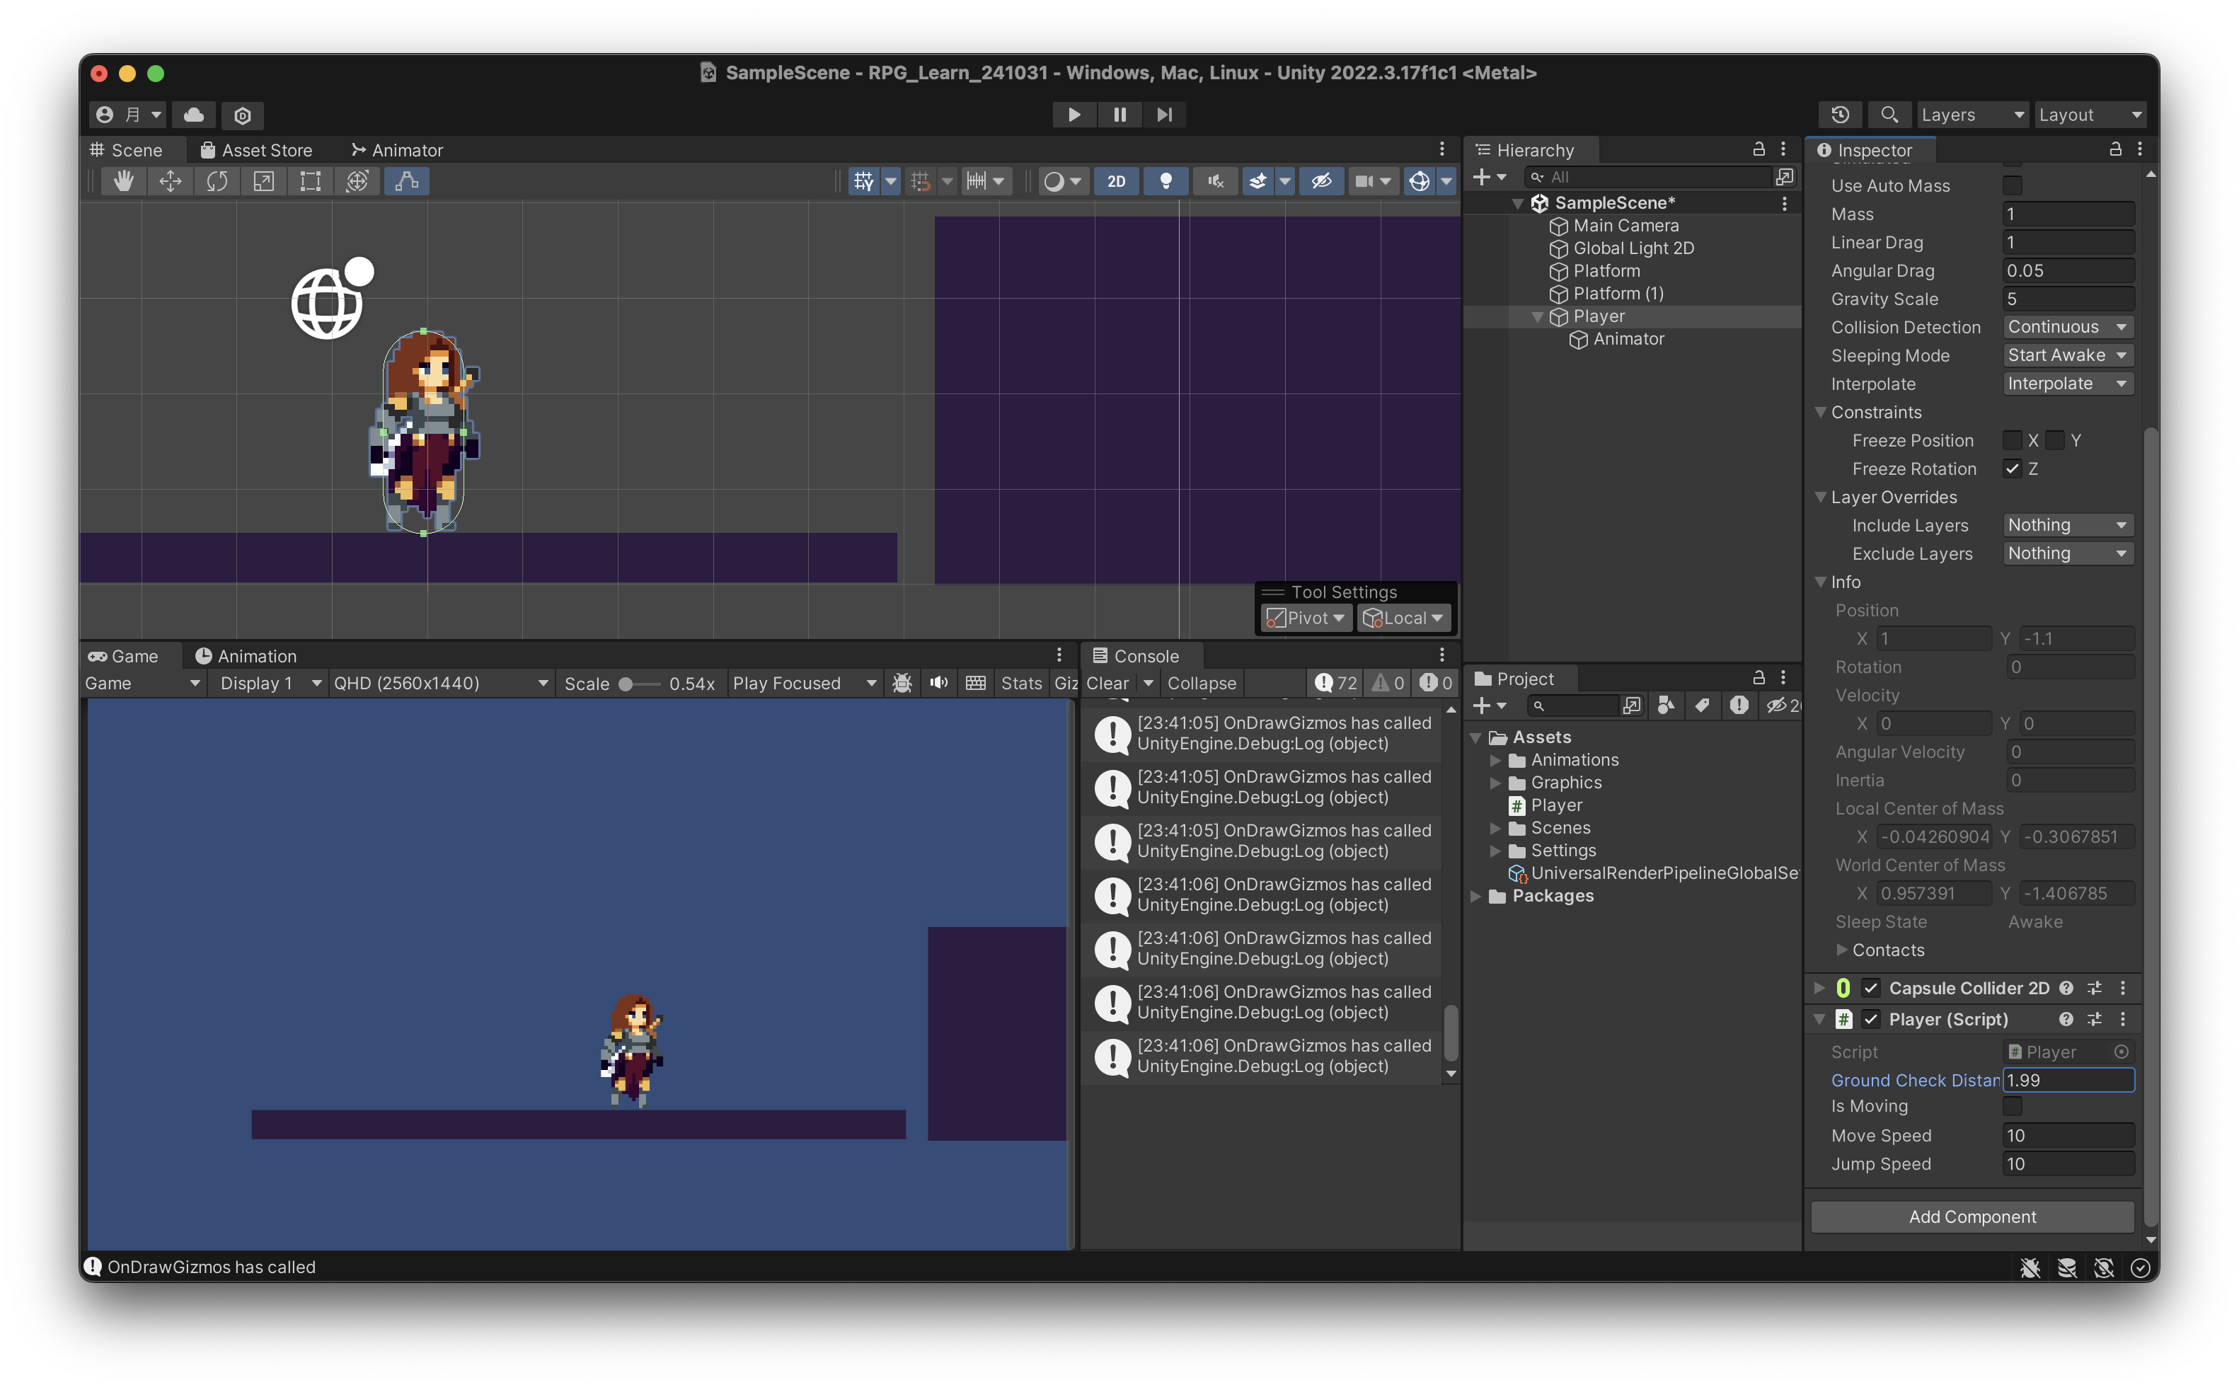The image size is (2239, 1387).
Task: Click the Pause button
Action: pyautogui.click(x=1119, y=115)
